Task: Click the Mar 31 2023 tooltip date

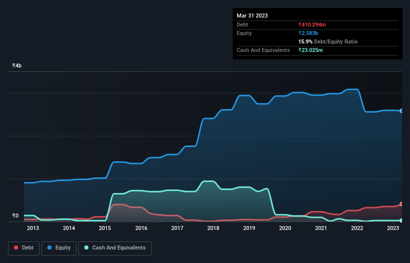Action: [x=252, y=15]
